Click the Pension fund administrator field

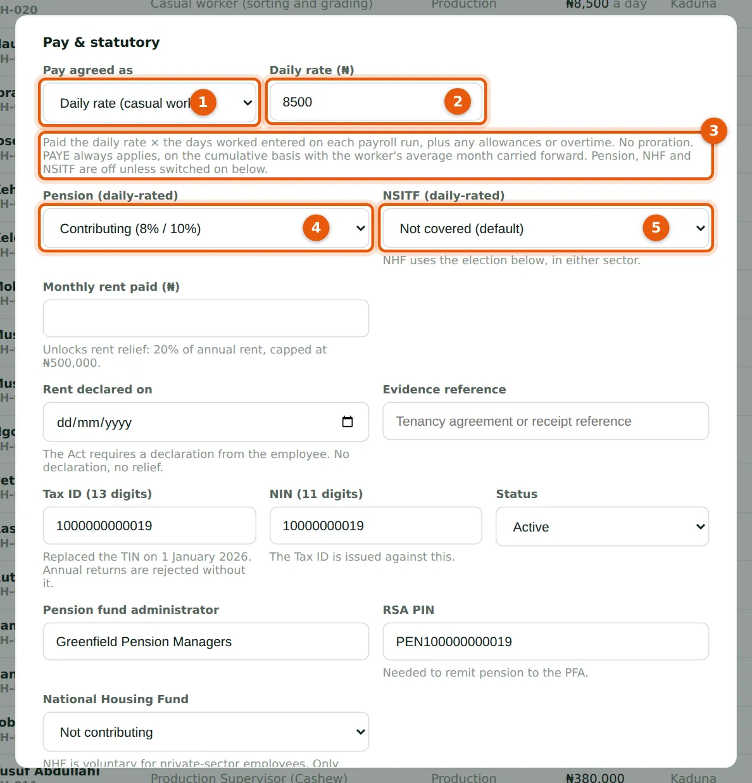206,641
